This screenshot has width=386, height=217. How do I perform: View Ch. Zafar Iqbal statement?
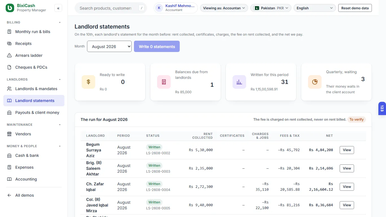point(347,187)
